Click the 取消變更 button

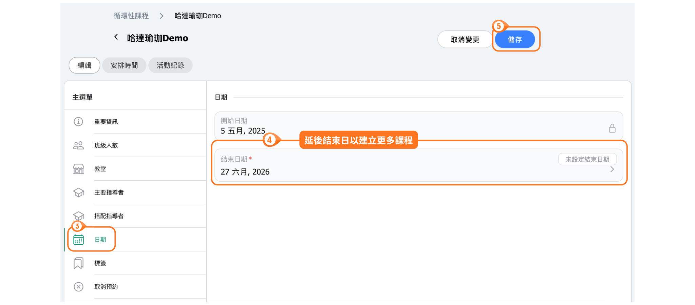tap(465, 40)
